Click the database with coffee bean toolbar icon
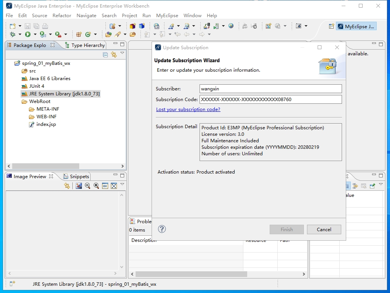This screenshot has height=293, width=390. pyautogui.click(x=113, y=26)
